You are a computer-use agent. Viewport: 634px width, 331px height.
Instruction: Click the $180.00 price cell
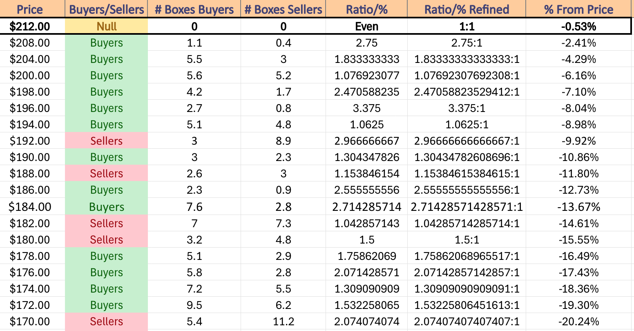click(33, 239)
